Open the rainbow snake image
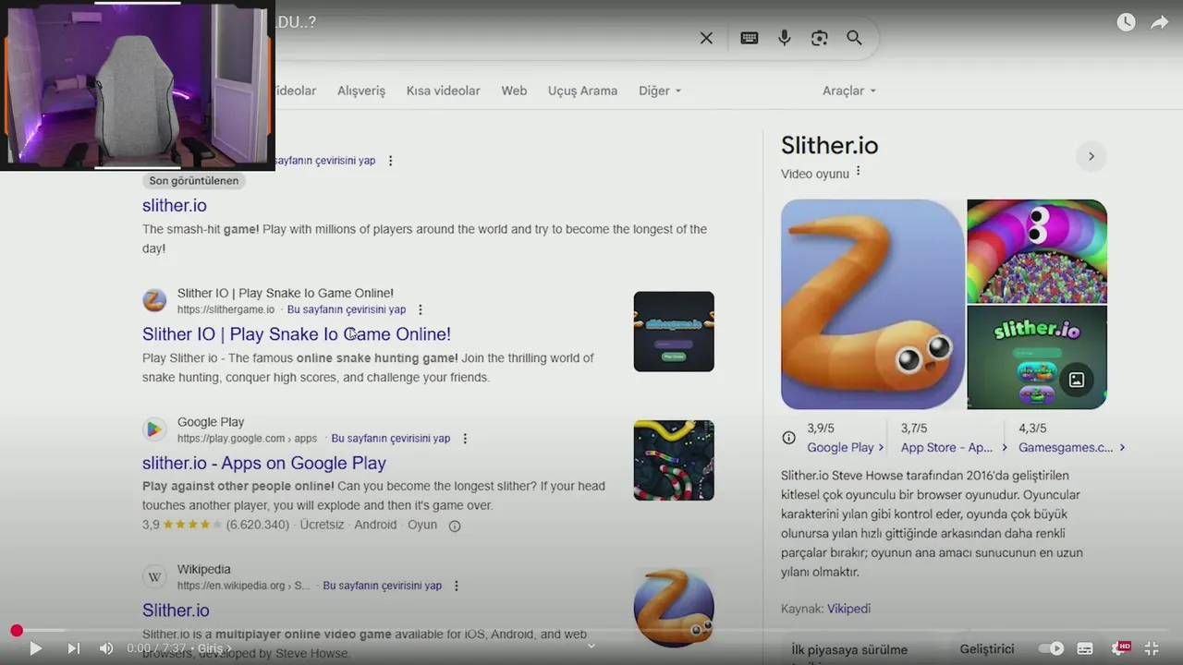1183x665 pixels. pyautogui.click(x=1037, y=251)
